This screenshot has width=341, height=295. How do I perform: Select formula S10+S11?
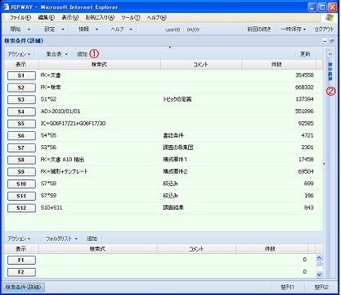pos(52,207)
